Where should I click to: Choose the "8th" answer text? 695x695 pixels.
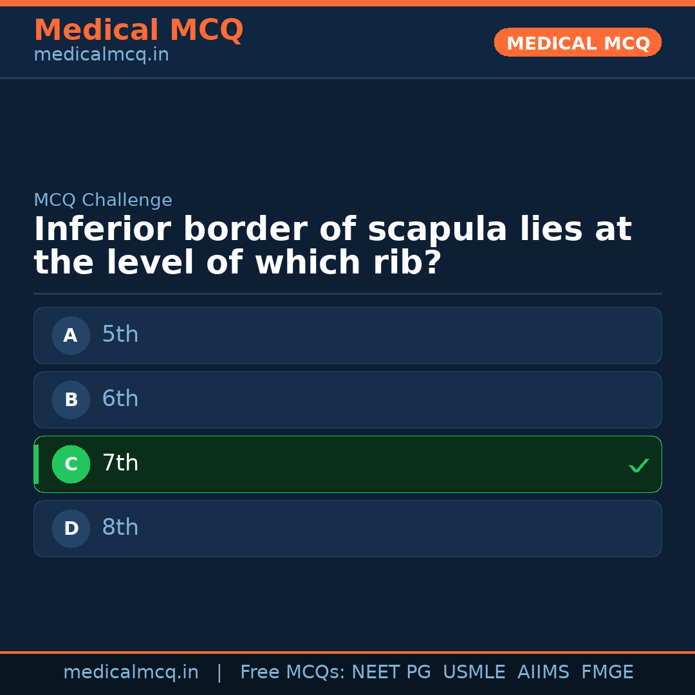pos(120,528)
